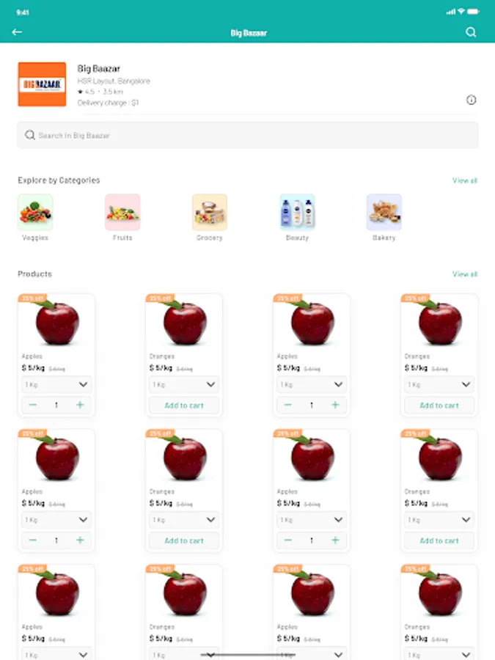Tap the back arrow in header
This screenshot has height=660, width=495.
[17, 32]
